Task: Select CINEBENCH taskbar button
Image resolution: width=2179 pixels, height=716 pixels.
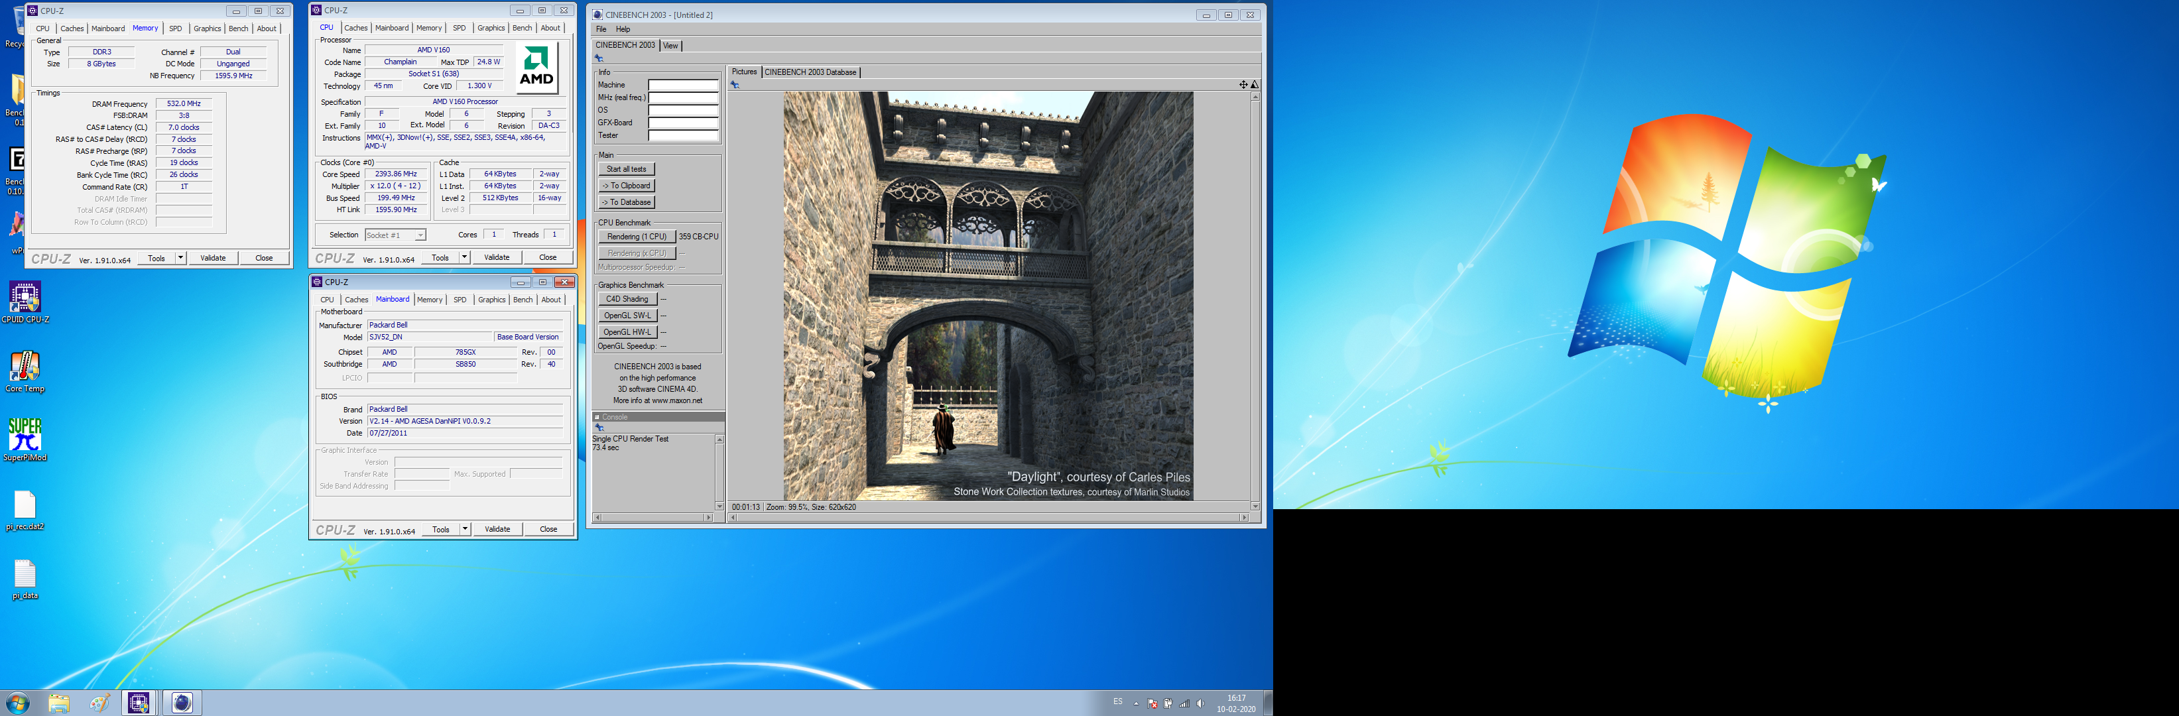Action: [182, 703]
